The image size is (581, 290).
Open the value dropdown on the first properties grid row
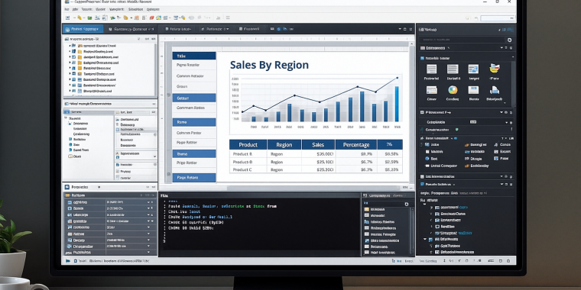[x=148, y=202]
